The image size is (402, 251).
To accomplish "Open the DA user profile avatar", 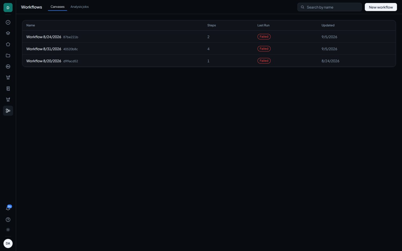I will coord(8,244).
